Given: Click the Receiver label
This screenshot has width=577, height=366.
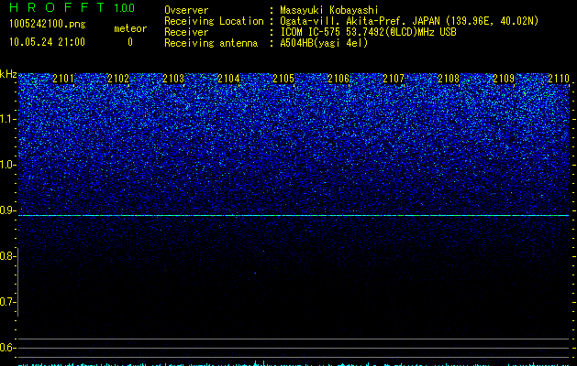Looking at the screenshot, I should coord(186,32).
